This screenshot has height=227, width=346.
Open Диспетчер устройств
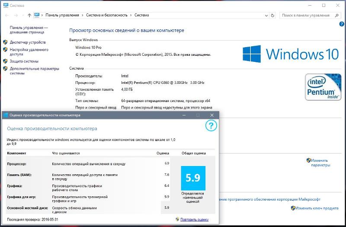[28, 42]
